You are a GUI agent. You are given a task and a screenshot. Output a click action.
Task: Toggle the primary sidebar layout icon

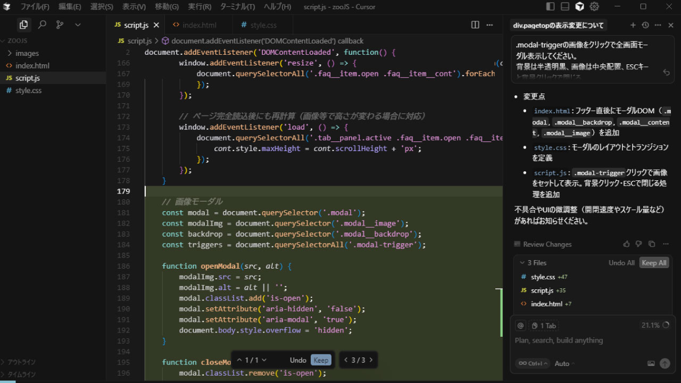(x=550, y=6)
